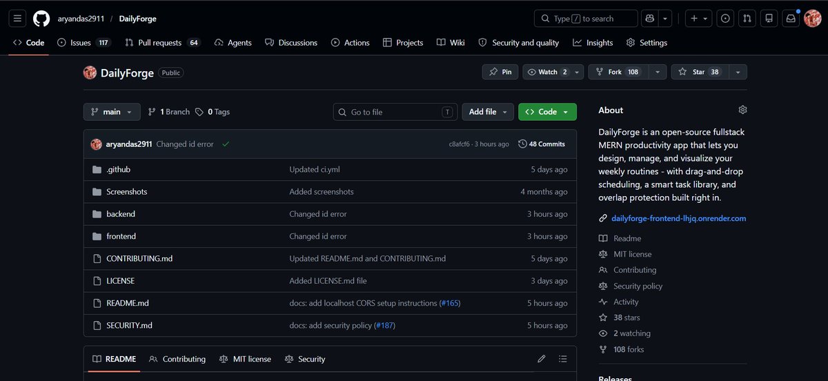Open the hamburger navigation menu

[x=18, y=19]
